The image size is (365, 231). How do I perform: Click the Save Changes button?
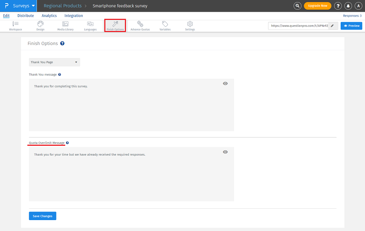(x=43, y=216)
